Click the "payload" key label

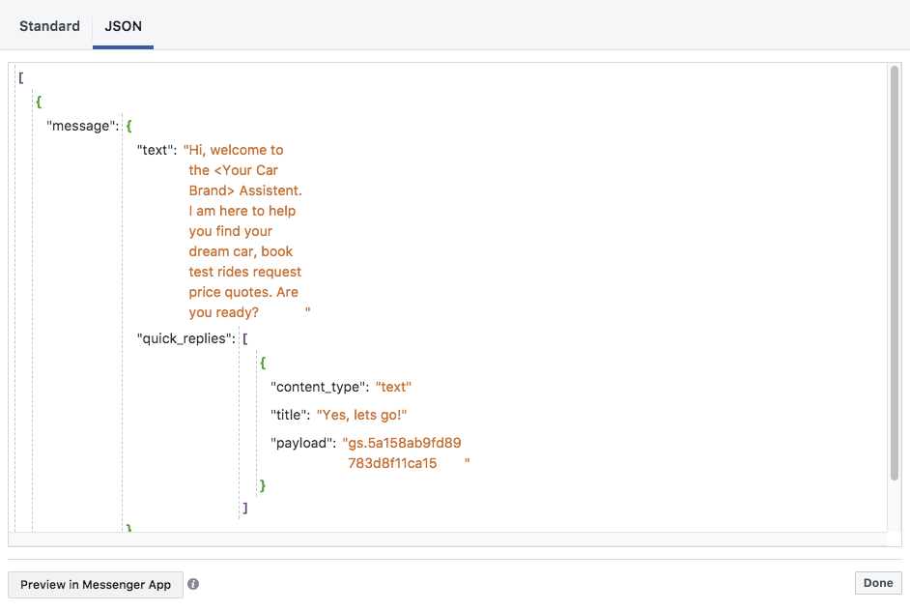tap(302, 443)
